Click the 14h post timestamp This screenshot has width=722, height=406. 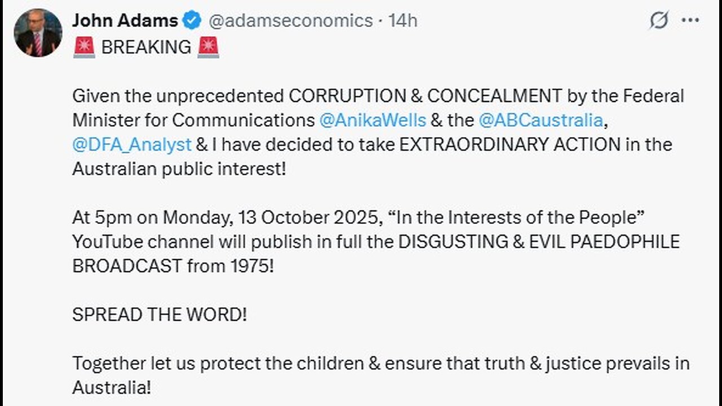click(x=403, y=21)
